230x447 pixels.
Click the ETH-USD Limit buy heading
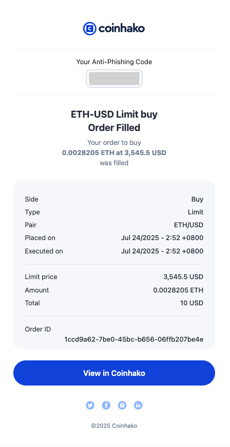tap(114, 114)
